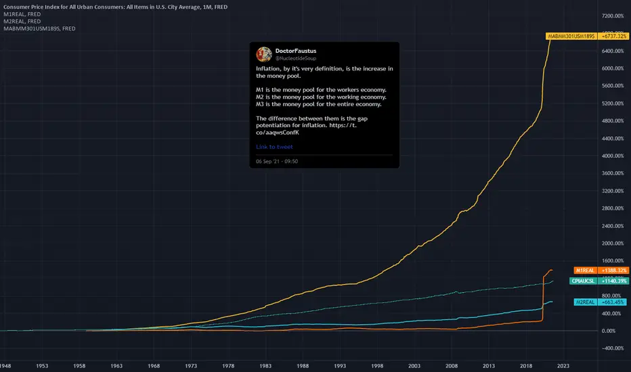The image size is (631, 372).
Task: Open the Link to tweet hyperlink
Action: tap(274, 147)
